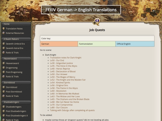This screenshot has width=162, height=121.
Task: Jump to Lv54 - Kindred Spirits
Action: click(60, 83)
